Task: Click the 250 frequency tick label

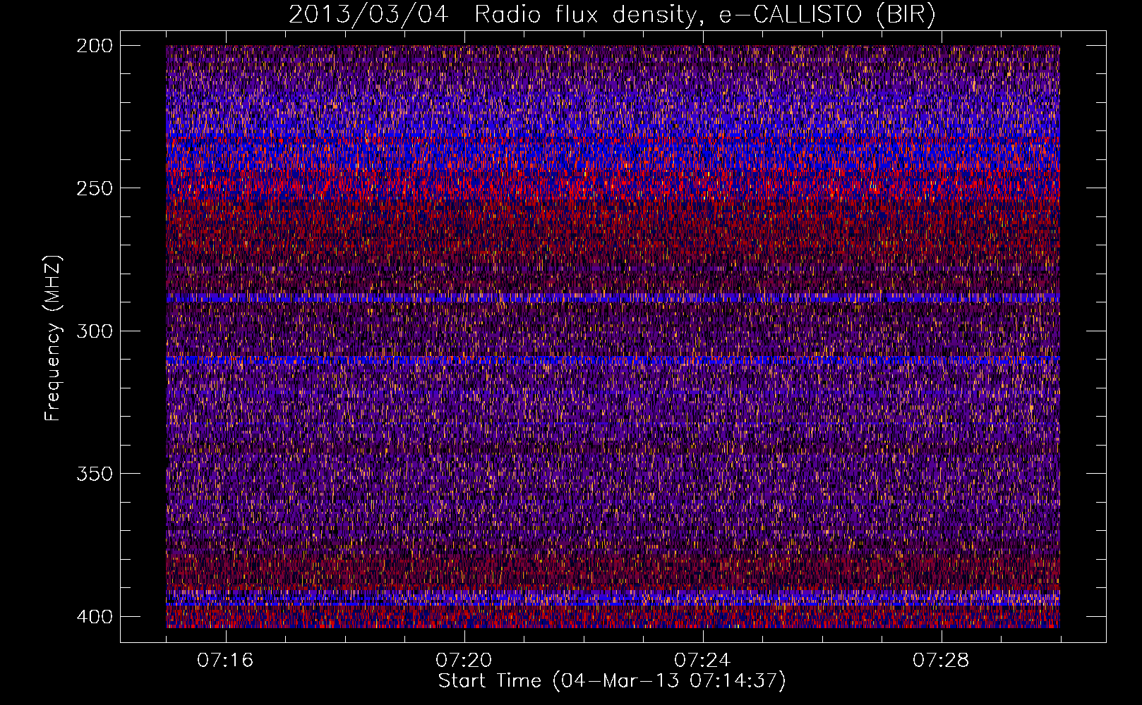Action: click(94, 188)
